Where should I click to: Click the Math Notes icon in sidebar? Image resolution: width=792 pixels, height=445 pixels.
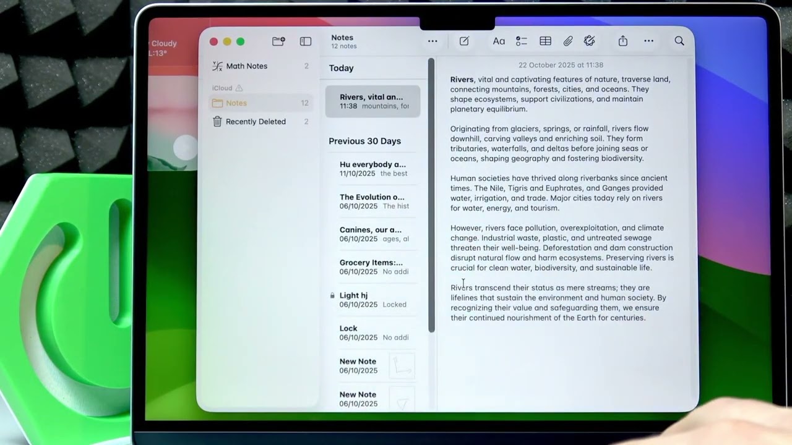pyautogui.click(x=217, y=66)
